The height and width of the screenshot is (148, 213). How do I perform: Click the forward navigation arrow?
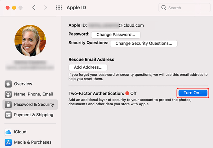[46, 8]
